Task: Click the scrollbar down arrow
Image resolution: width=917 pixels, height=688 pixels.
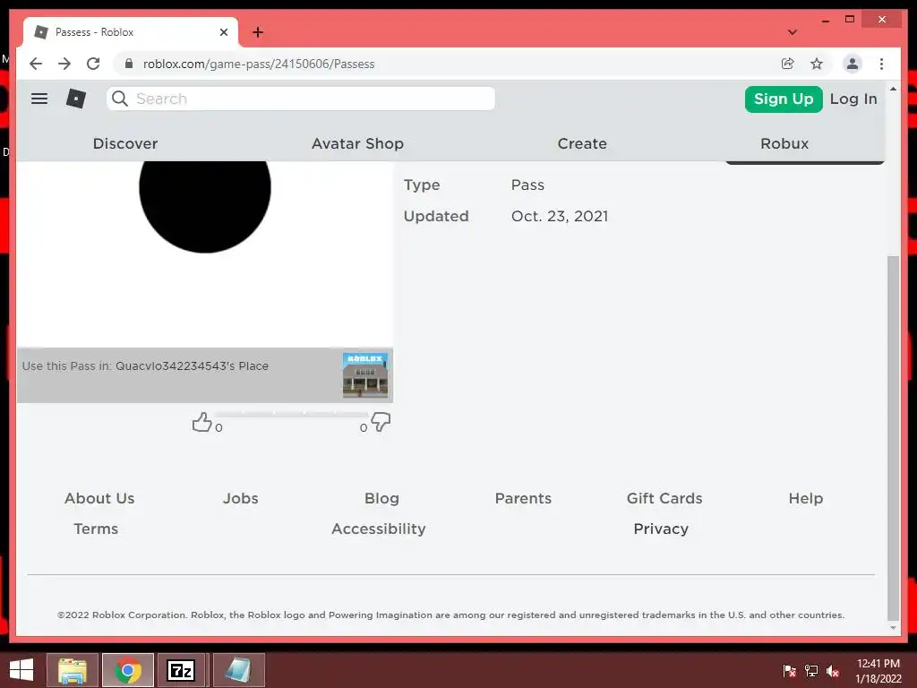Action: [893, 628]
